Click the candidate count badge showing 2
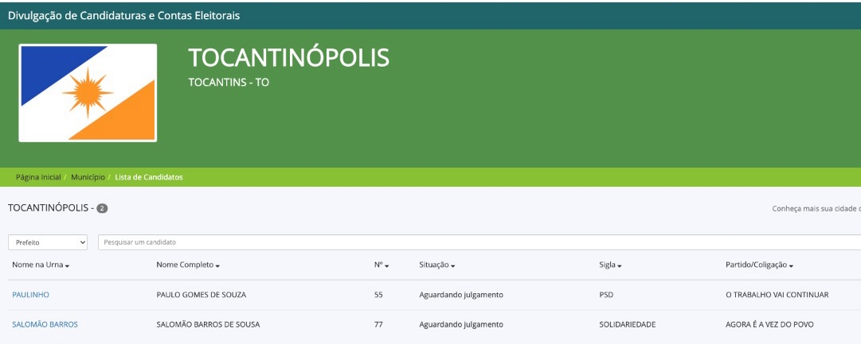This screenshot has width=861, height=344. pos(102,208)
